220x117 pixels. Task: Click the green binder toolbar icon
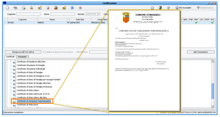click(x=160, y=8)
